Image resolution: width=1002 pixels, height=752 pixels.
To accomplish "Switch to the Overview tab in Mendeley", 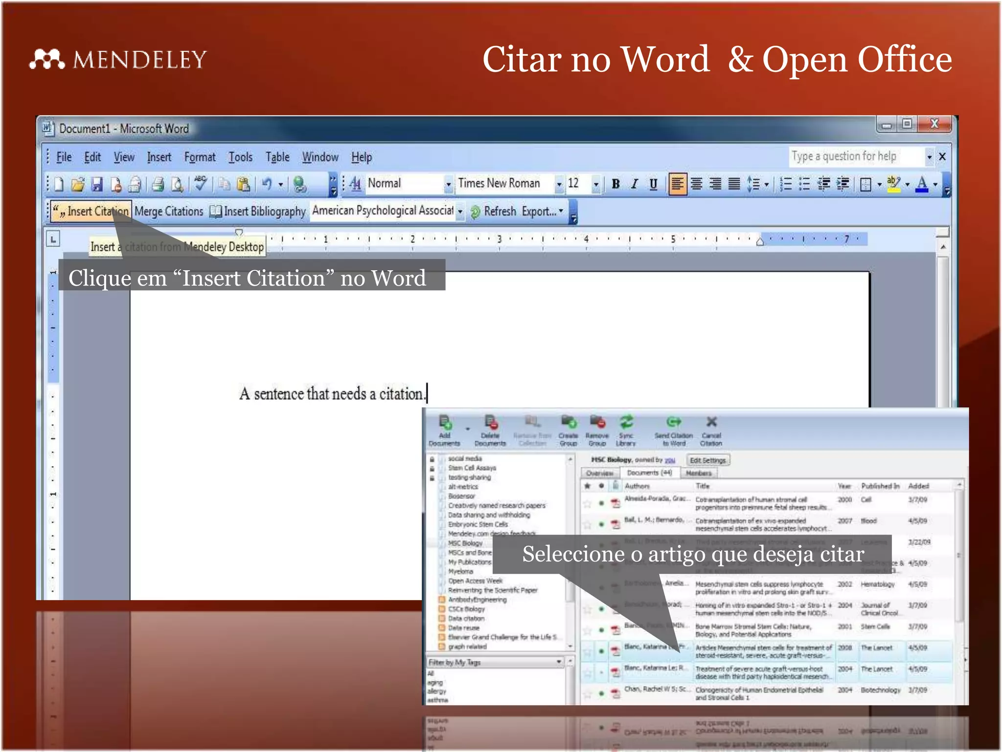I will [x=599, y=473].
